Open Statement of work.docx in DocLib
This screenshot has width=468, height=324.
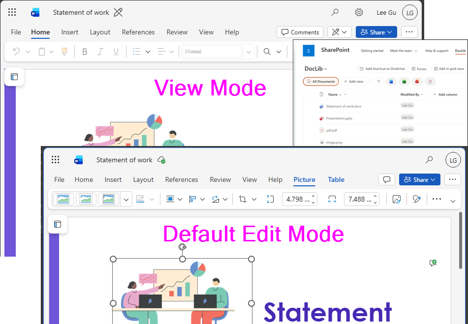pos(343,106)
